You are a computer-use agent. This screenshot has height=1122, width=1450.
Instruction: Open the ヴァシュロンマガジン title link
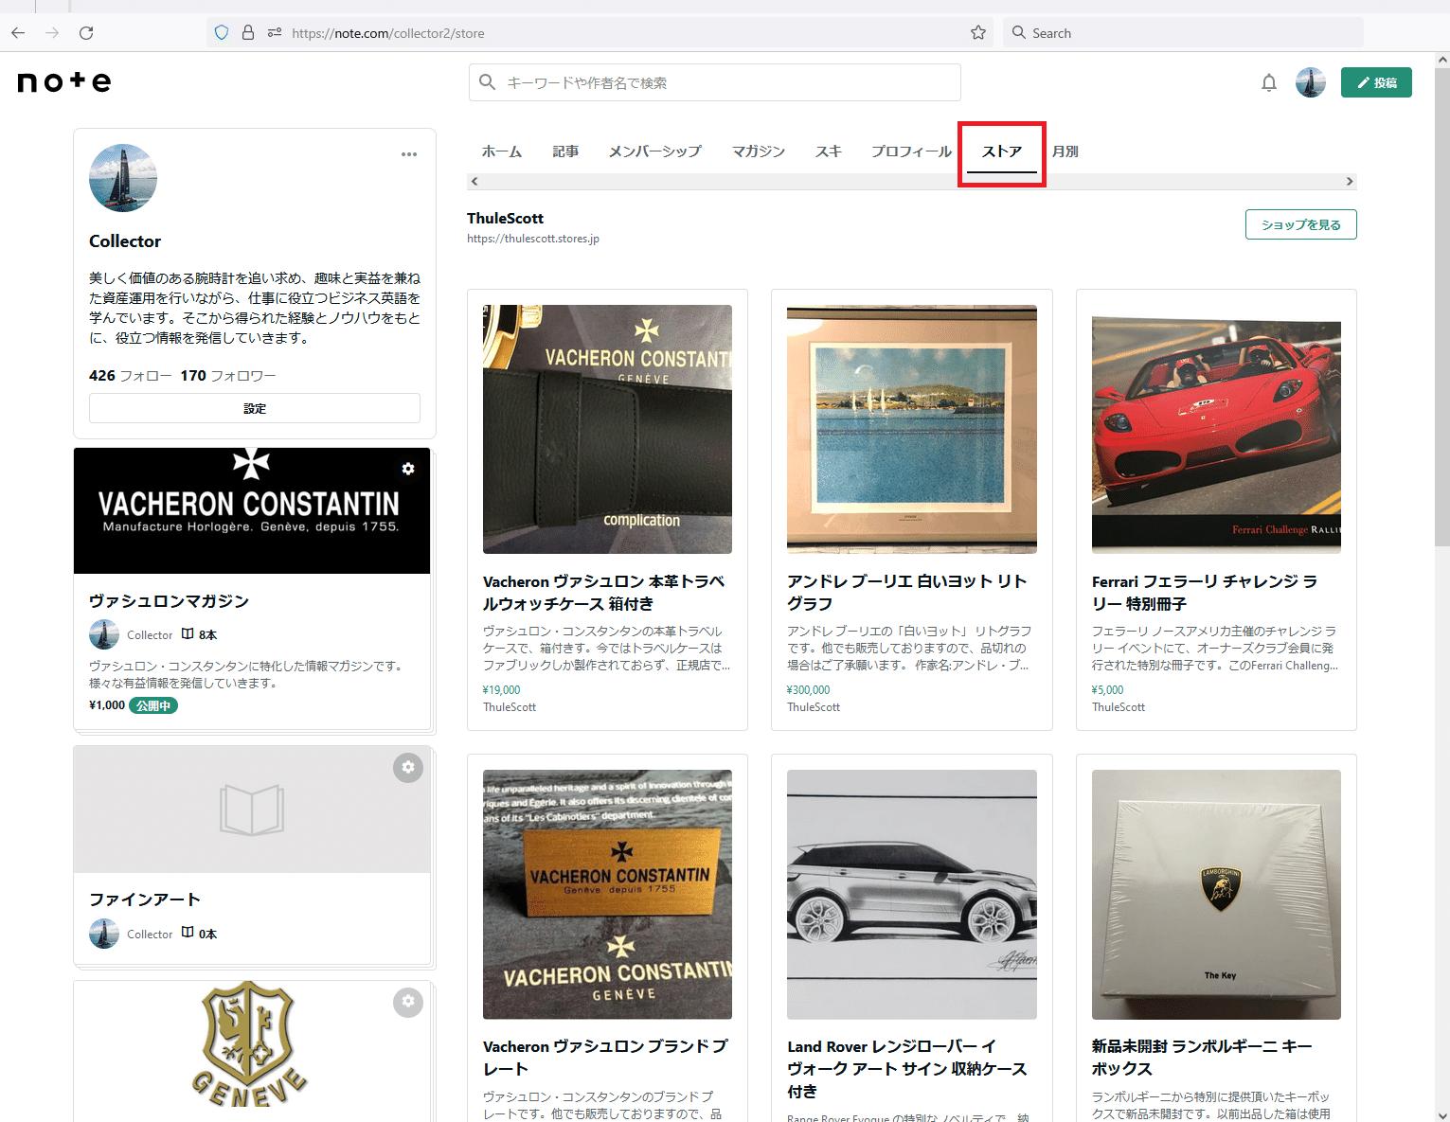(169, 601)
